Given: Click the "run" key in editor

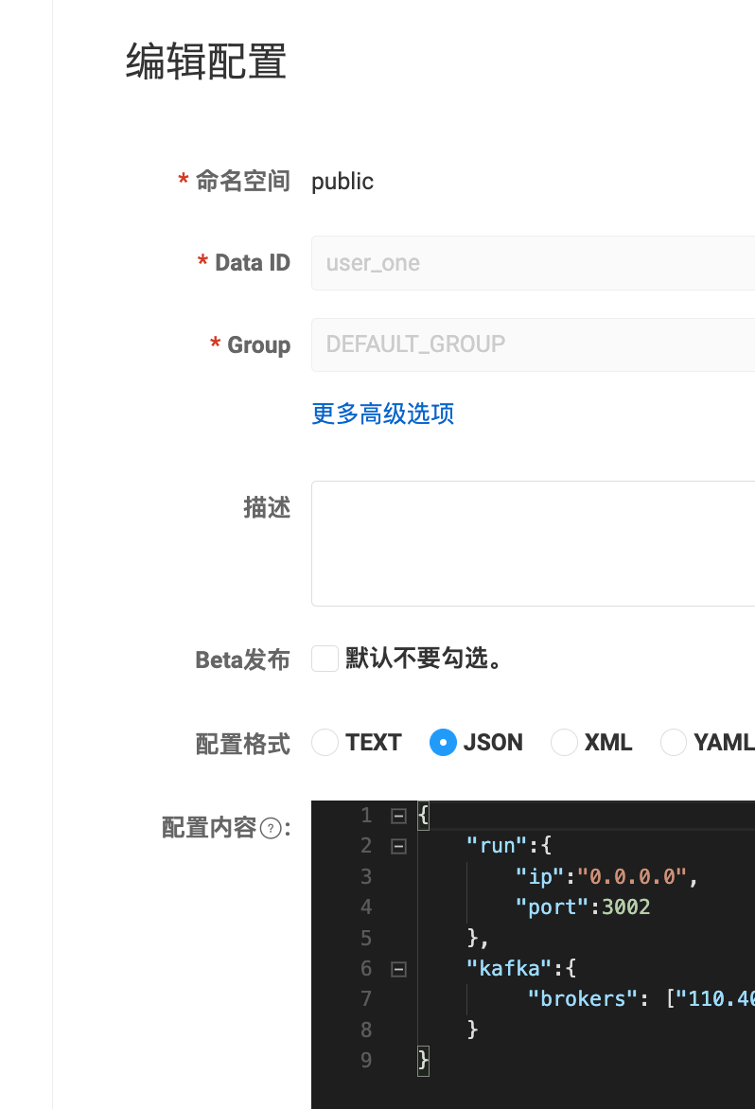Looking at the screenshot, I should tap(497, 846).
